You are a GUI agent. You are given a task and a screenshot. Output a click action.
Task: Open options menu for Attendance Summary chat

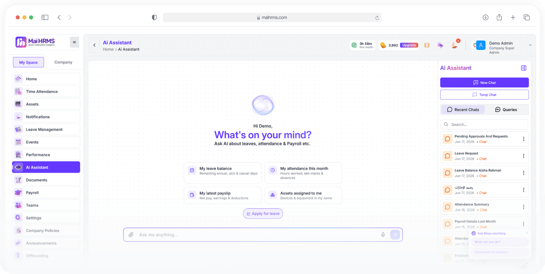[523, 207]
